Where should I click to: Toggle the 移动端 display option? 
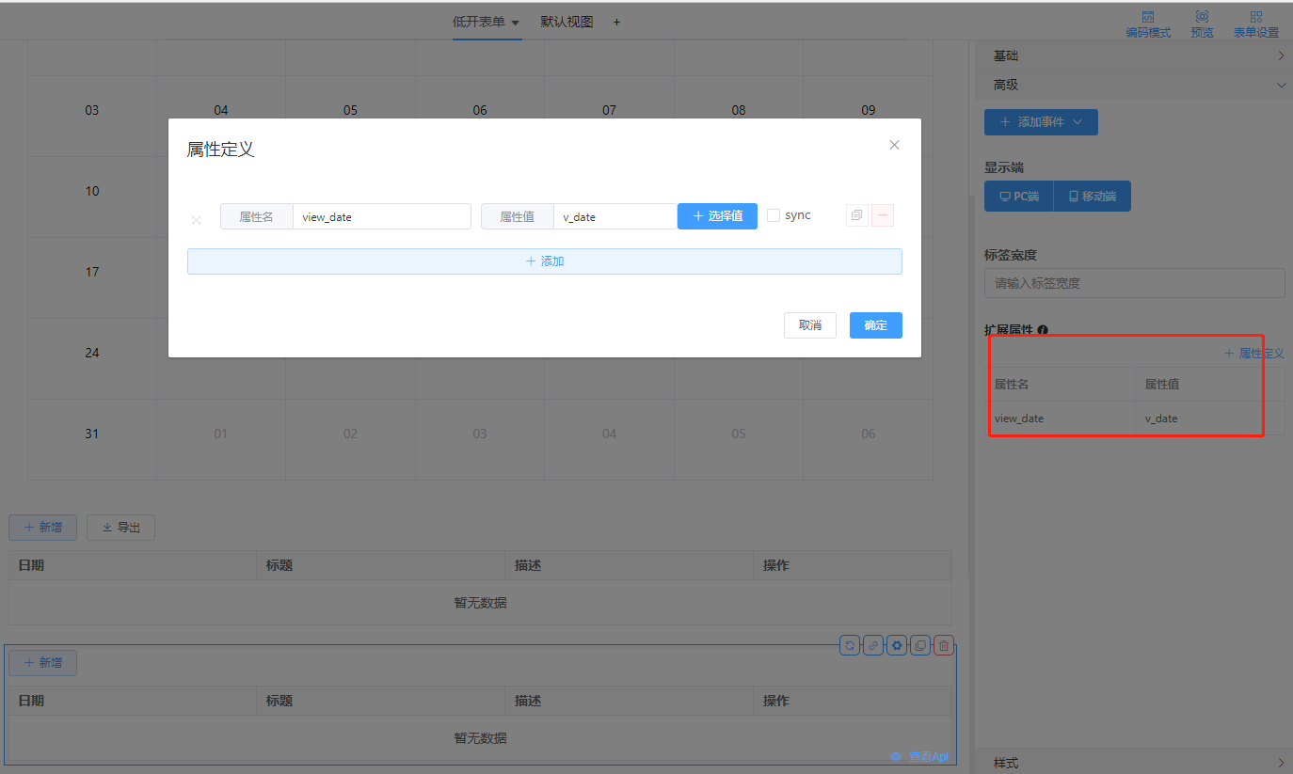click(x=1092, y=197)
